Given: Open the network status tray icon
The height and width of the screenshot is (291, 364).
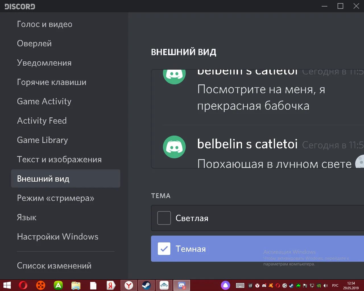Looking at the screenshot, I should click(x=312, y=286).
